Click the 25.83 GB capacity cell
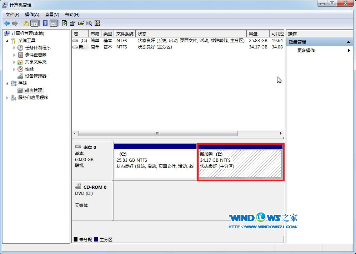356x254 pixels. [258, 41]
